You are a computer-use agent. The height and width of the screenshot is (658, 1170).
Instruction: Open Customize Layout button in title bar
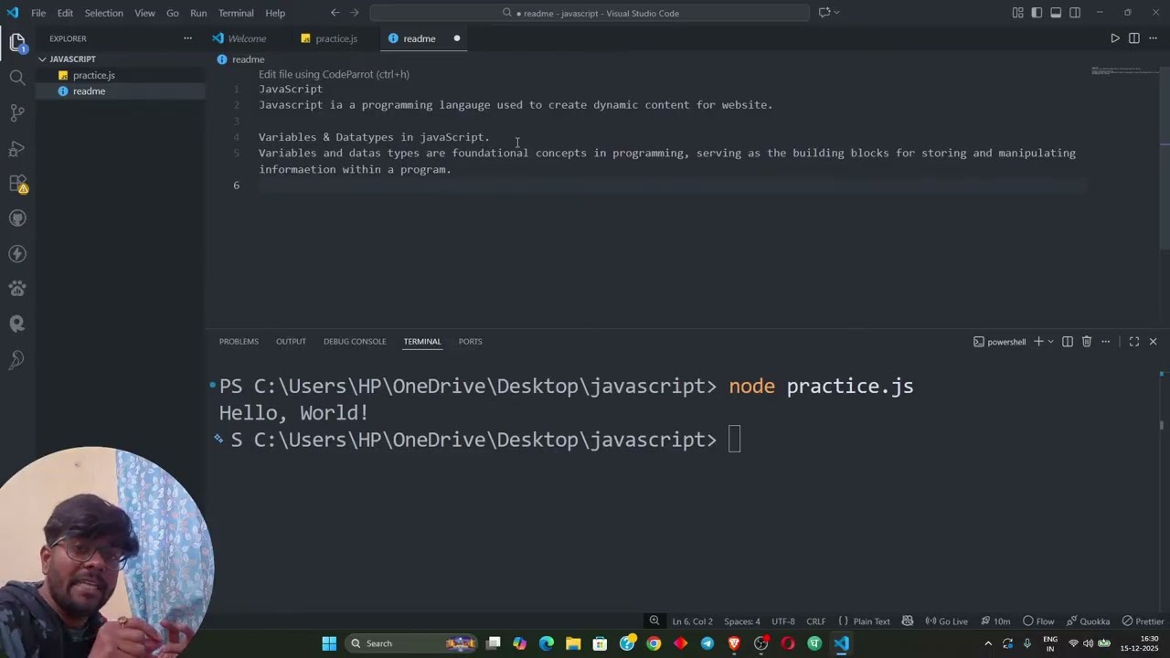click(1017, 13)
